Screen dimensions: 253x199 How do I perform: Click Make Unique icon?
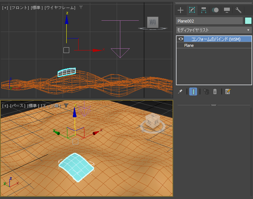206,92
